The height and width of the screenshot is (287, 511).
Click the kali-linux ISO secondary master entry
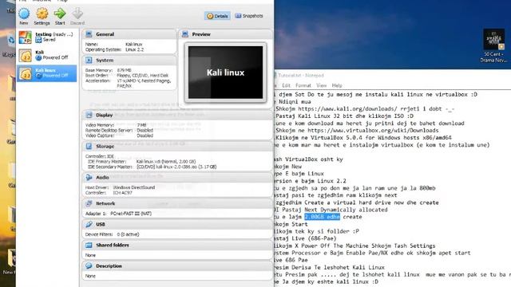click(x=176, y=167)
